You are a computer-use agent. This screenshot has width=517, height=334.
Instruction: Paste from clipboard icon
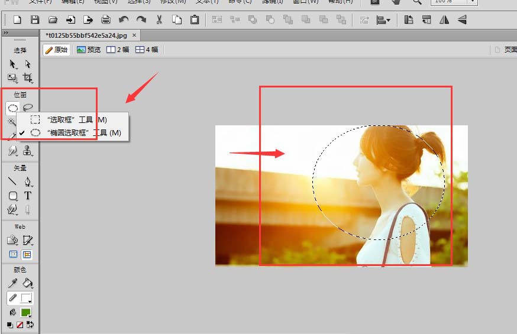[195, 20]
